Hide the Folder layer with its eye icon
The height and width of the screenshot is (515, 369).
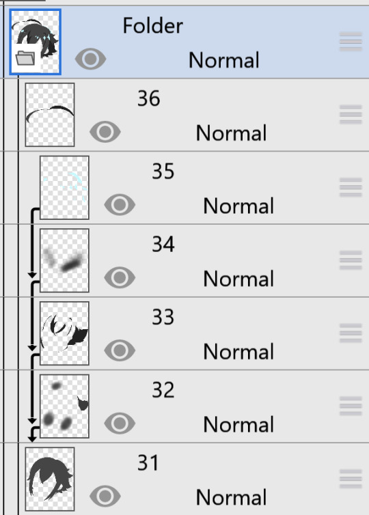[x=90, y=59]
